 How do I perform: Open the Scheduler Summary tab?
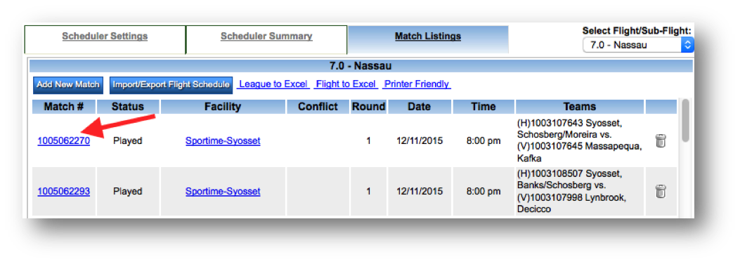266,36
